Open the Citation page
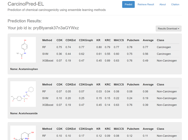The image size is (188, 140). 175,5
